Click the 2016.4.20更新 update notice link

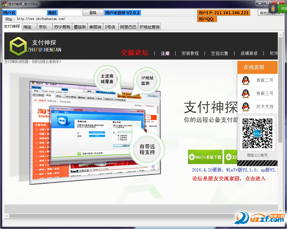coord(235,170)
